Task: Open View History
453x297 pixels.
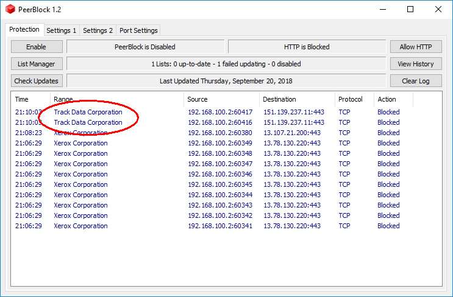Action: (416, 64)
